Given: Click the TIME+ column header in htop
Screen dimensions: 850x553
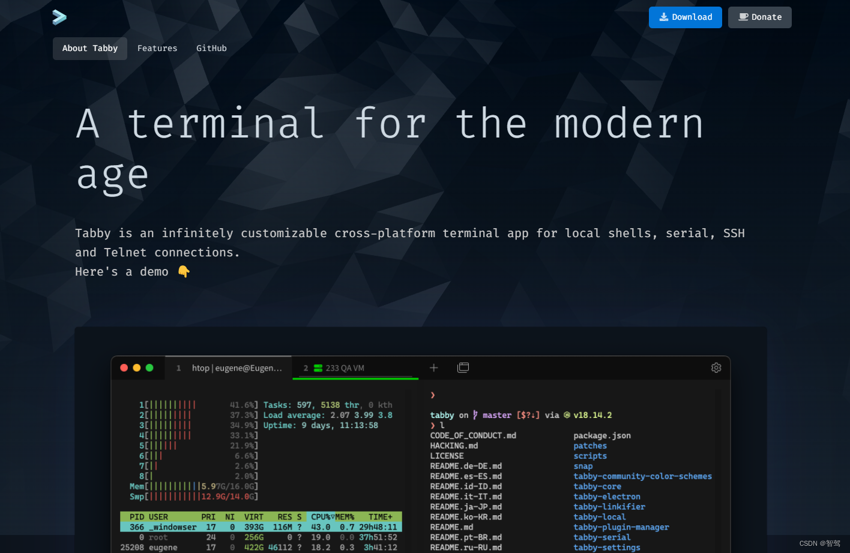Looking at the screenshot, I should coord(381,517).
